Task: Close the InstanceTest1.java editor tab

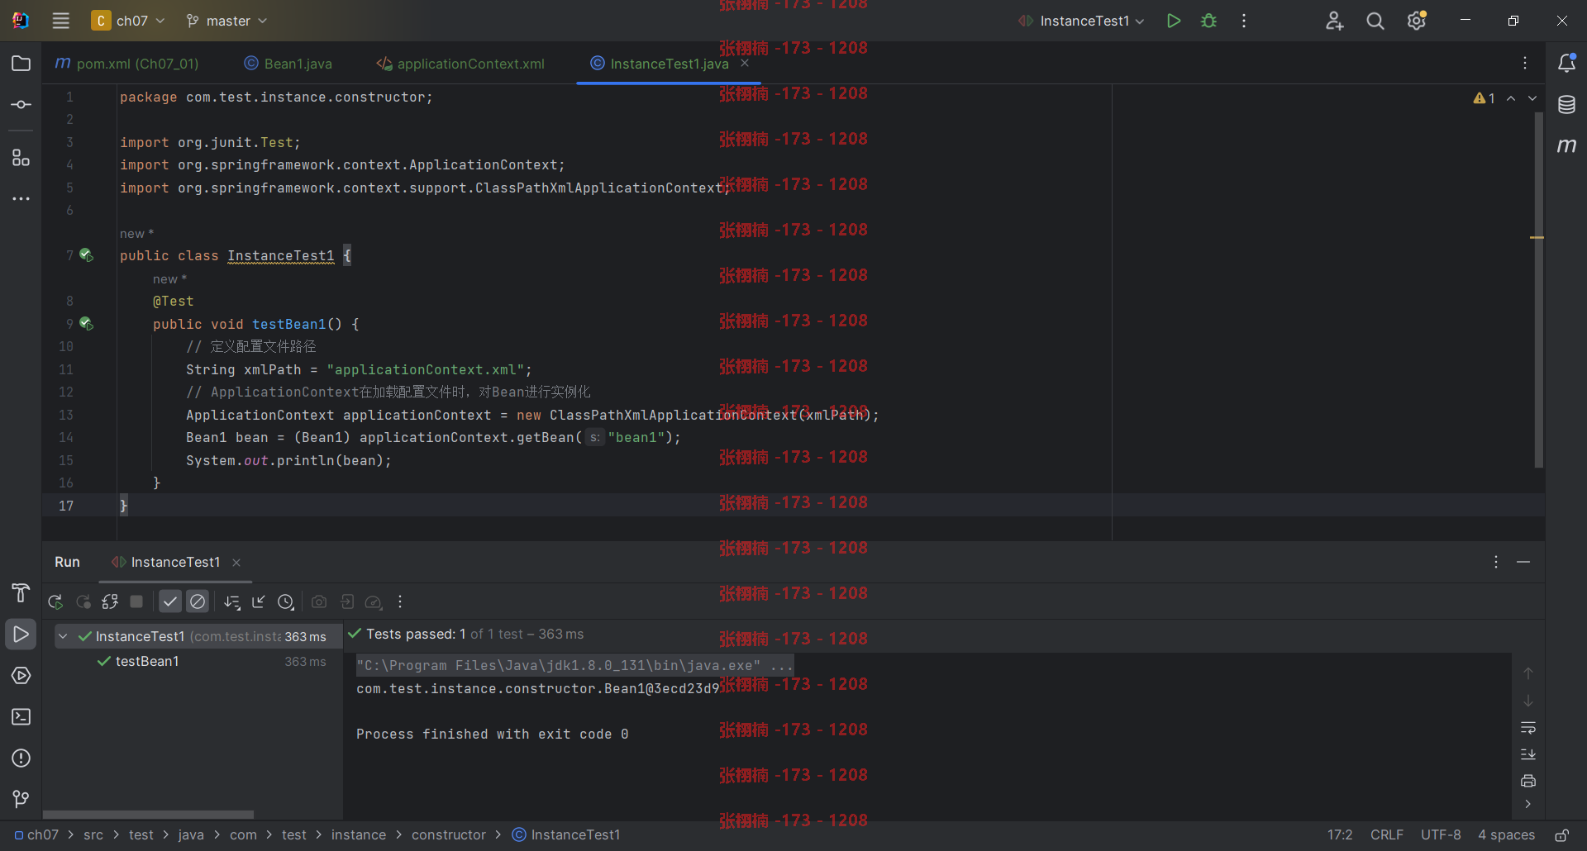Action: pos(745,63)
